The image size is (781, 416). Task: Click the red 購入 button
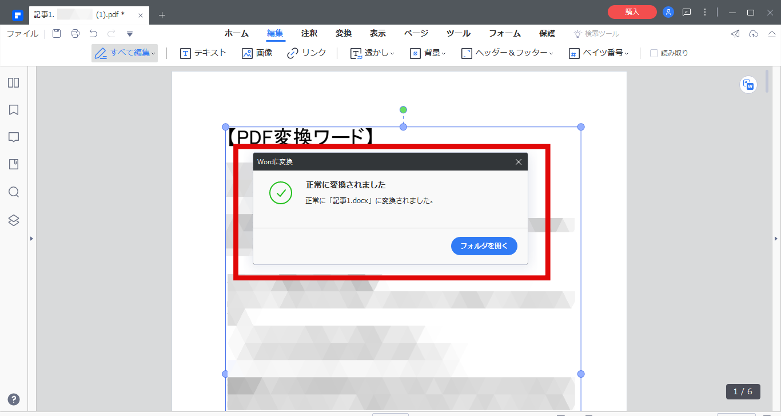pyautogui.click(x=632, y=12)
